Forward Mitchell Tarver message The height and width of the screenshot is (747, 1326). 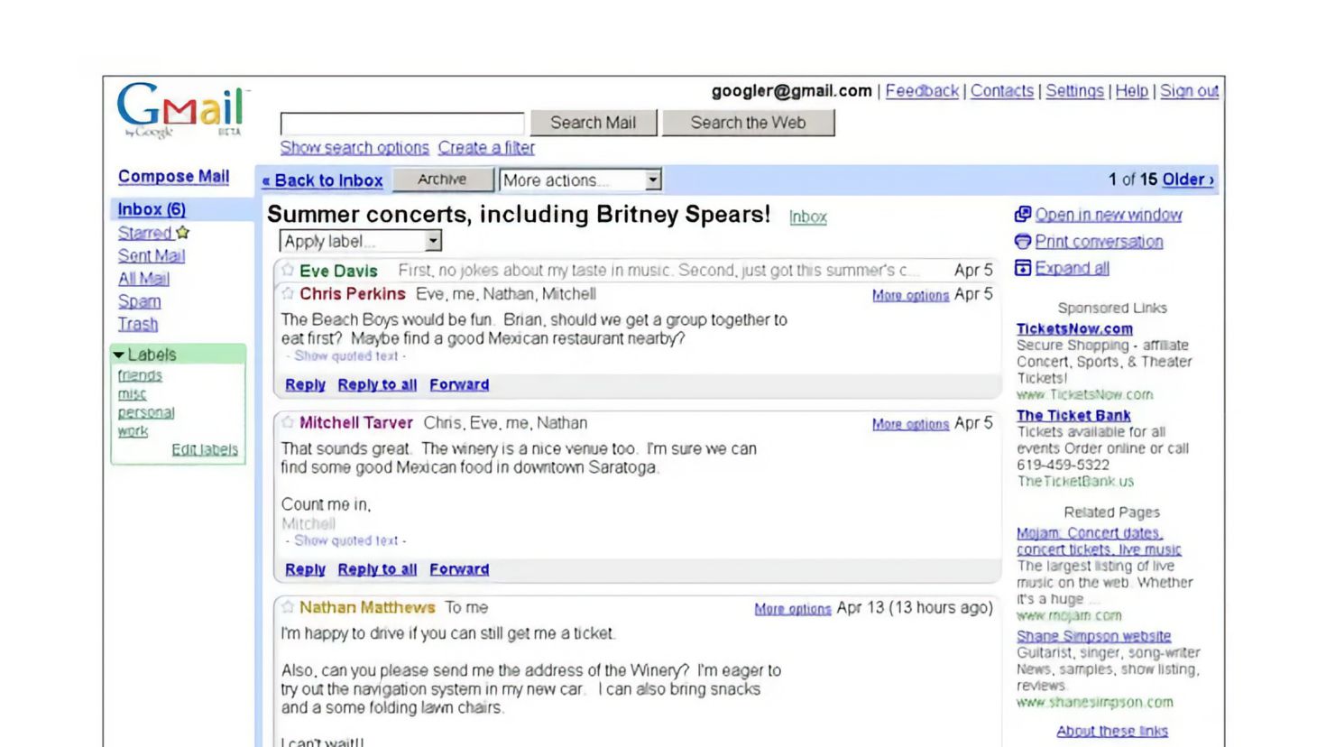459,569
